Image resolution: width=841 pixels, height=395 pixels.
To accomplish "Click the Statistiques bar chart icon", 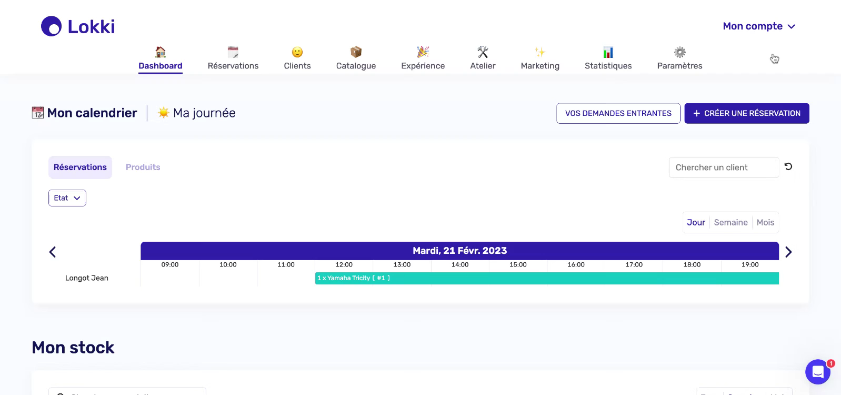I will pos(608,52).
